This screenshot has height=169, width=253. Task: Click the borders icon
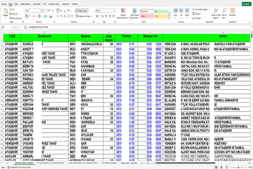coord(39,16)
